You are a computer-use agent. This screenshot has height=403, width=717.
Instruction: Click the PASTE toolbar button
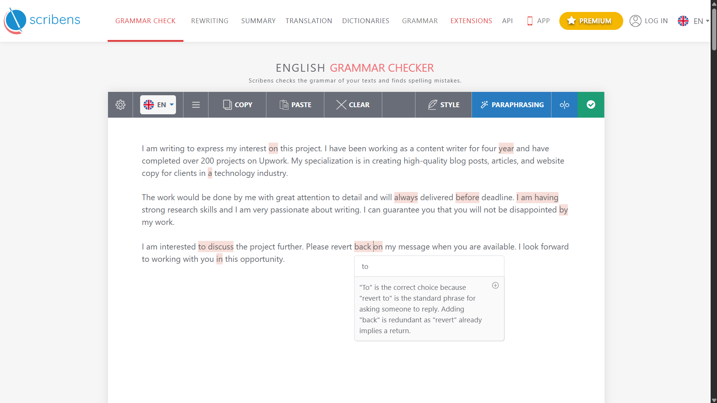(295, 105)
